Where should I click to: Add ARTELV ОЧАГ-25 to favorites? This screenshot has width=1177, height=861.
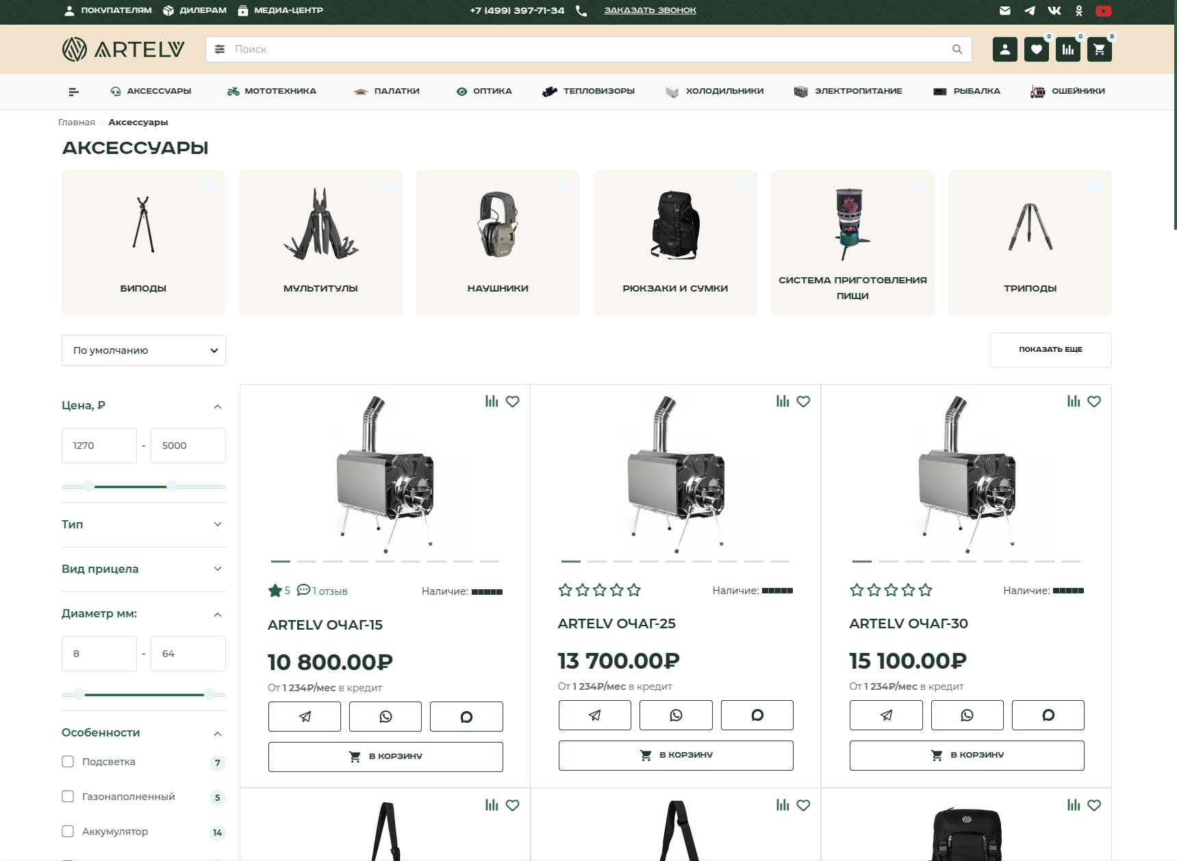pyautogui.click(x=803, y=401)
